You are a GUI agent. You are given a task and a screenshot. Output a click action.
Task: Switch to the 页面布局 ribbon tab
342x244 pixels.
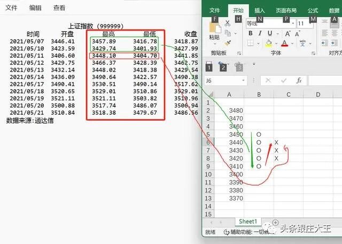pyautogui.click(x=286, y=10)
